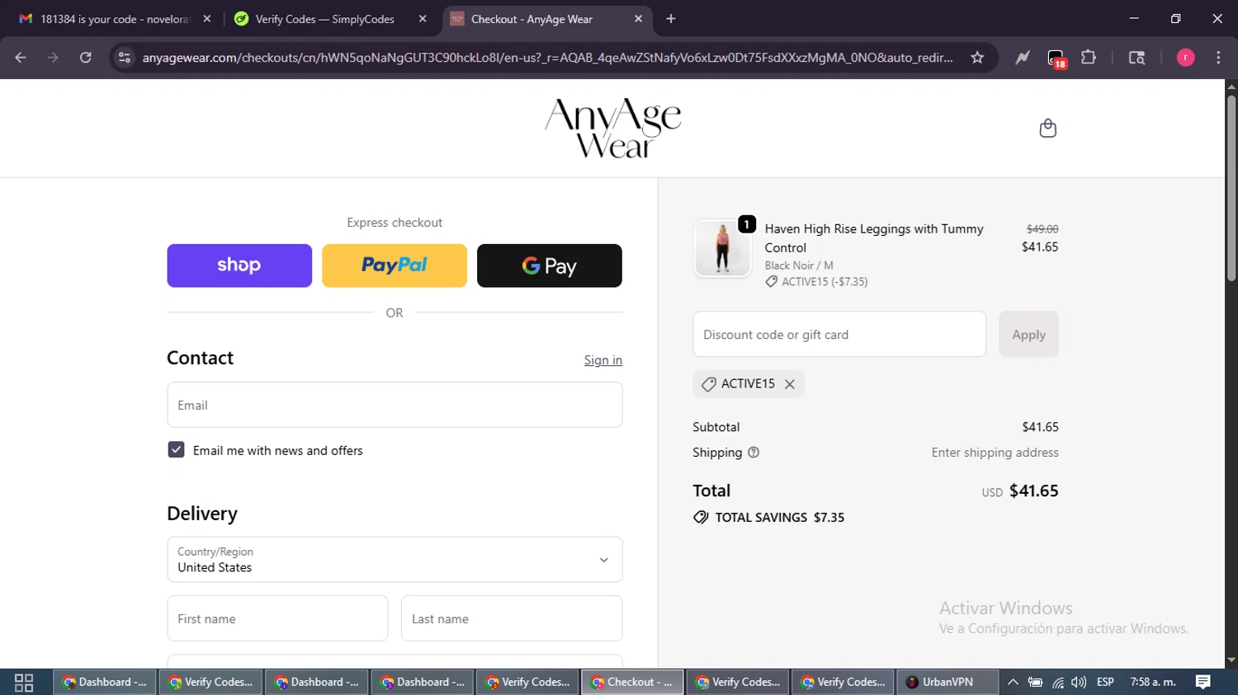Go back to the previous page

(x=21, y=58)
